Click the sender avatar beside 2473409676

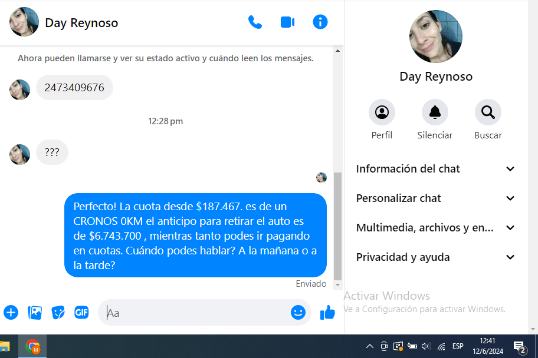pos(19,89)
